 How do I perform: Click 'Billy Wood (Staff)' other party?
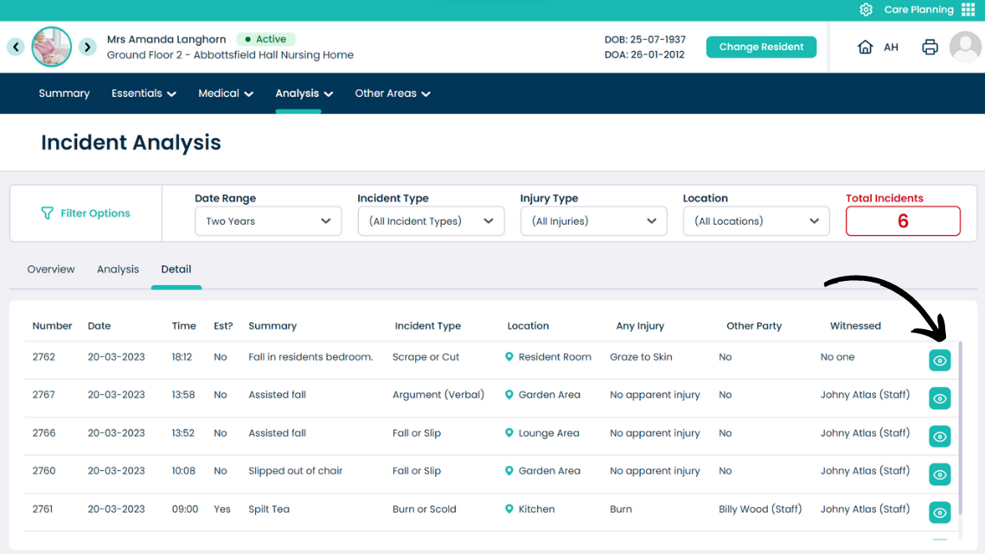760,509
